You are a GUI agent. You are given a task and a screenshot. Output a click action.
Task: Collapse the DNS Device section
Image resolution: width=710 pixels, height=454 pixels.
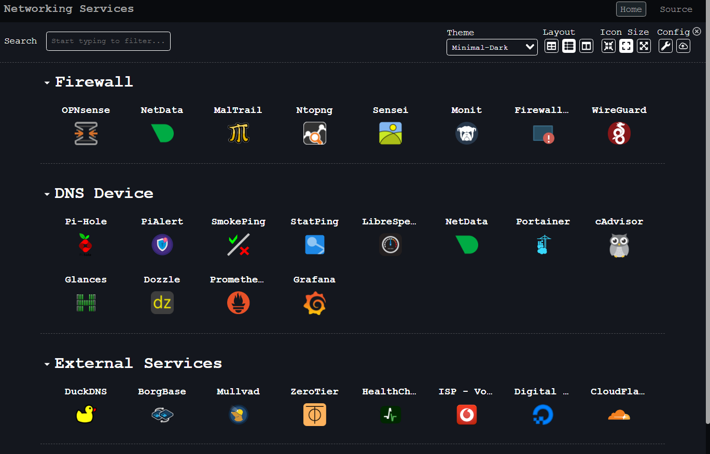47,194
